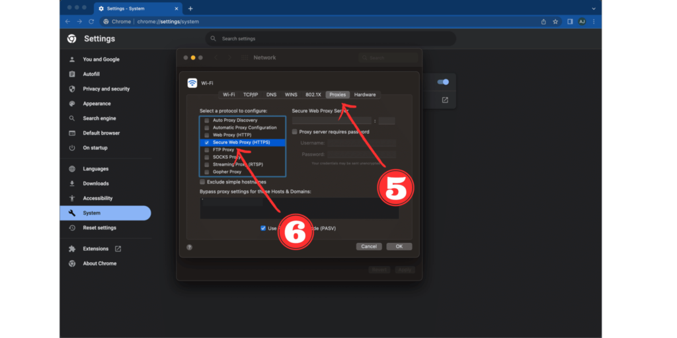677x338 pixels.
Task: Focus the Search settings field
Action: point(331,38)
